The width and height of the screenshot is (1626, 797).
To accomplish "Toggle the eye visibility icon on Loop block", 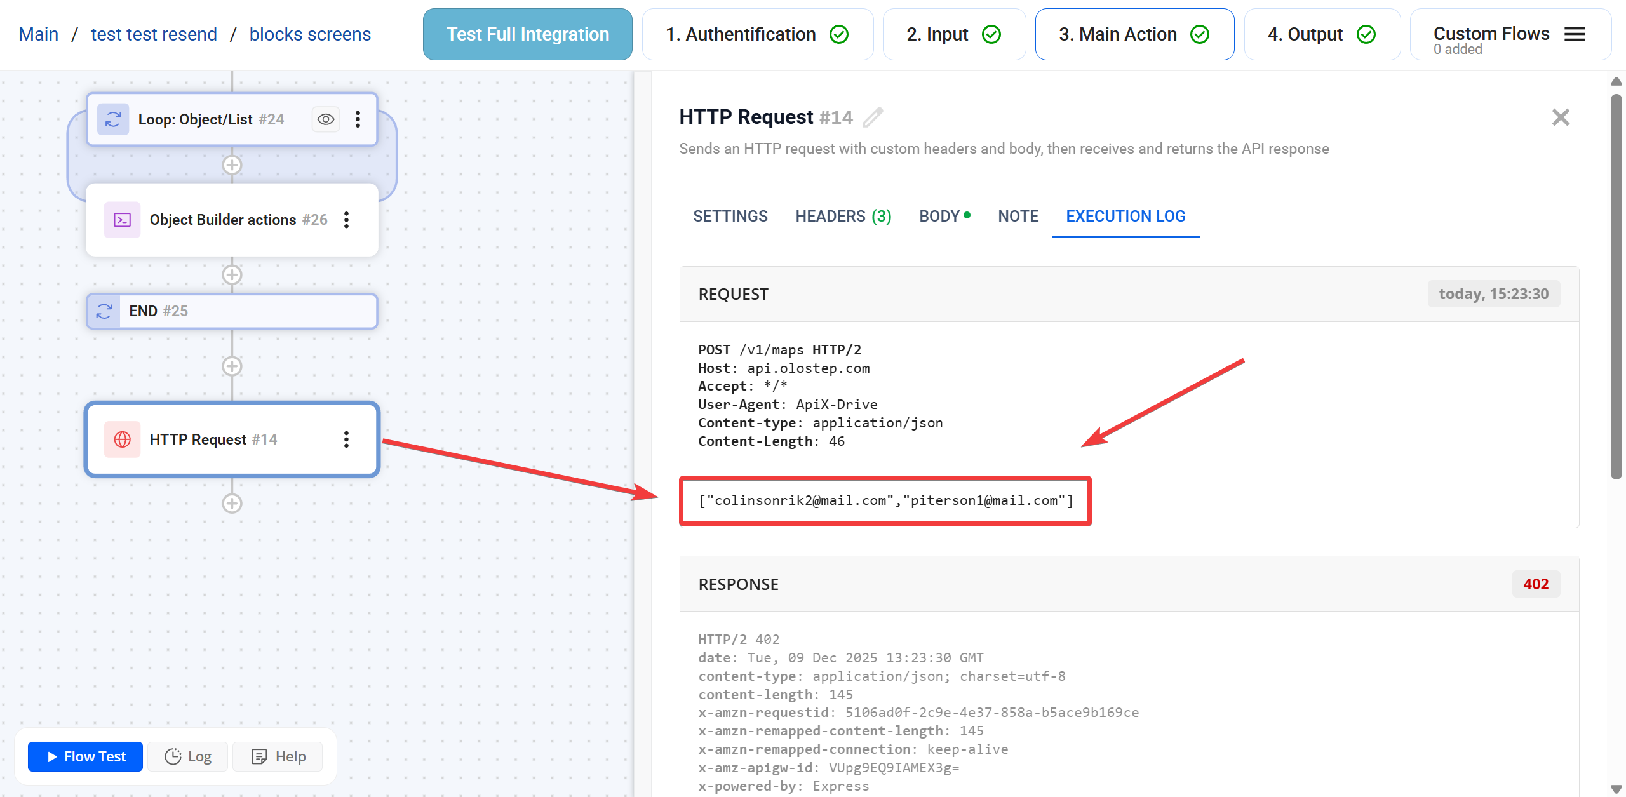I will pyautogui.click(x=325, y=119).
